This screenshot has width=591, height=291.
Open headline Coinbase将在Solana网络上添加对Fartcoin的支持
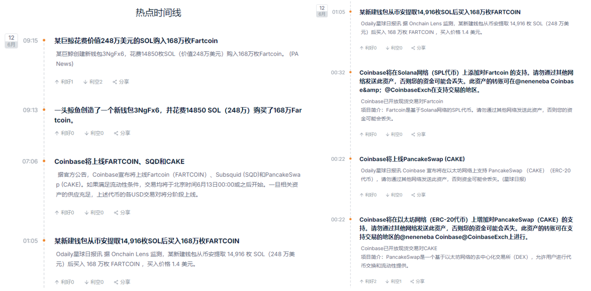click(467, 81)
